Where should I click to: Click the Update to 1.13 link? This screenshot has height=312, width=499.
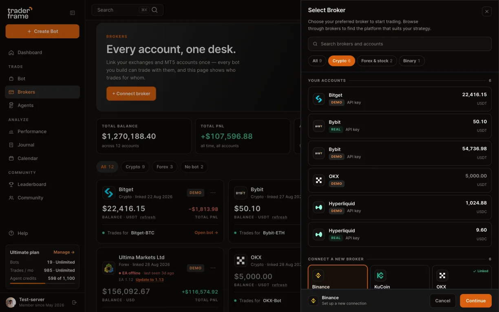pyautogui.click(x=150, y=280)
